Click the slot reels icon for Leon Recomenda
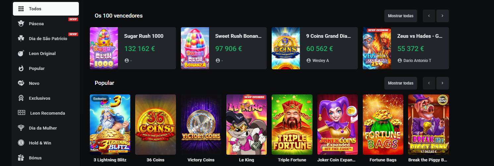This screenshot has height=166, width=494. click(x=22, y=113)
